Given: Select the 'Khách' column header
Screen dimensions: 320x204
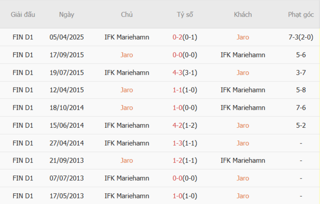Looking at the screenshot, I should pos(243,14).
